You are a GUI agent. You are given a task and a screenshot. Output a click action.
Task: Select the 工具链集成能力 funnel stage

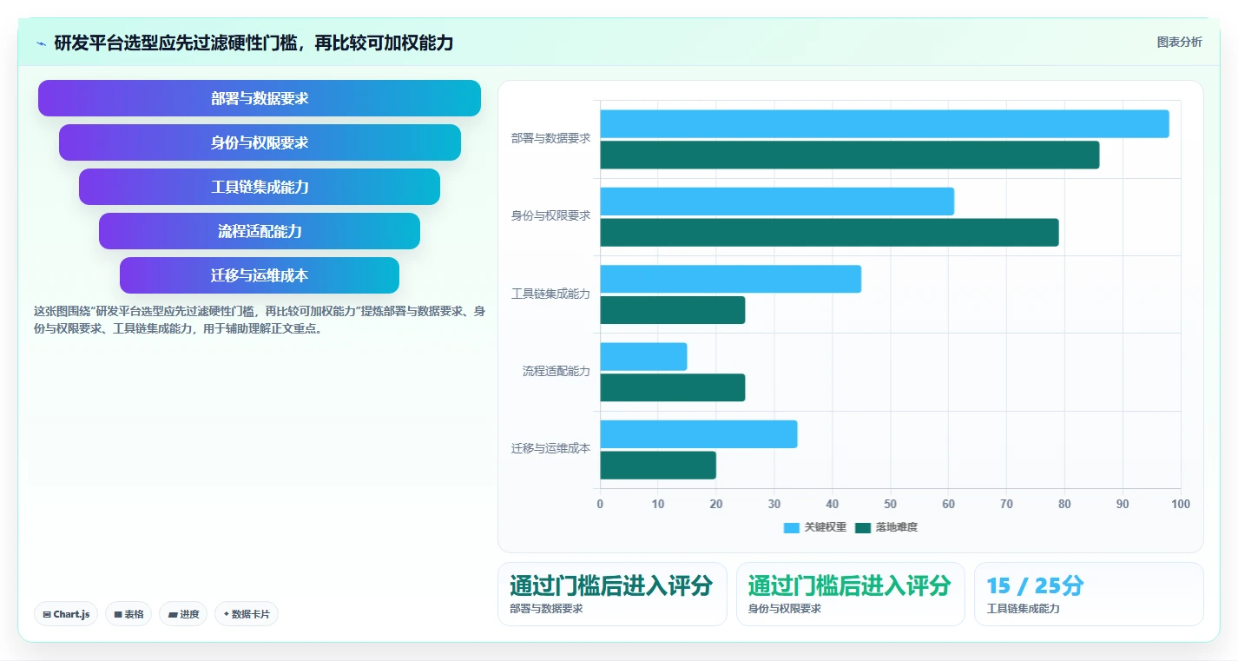coord(260,187)
